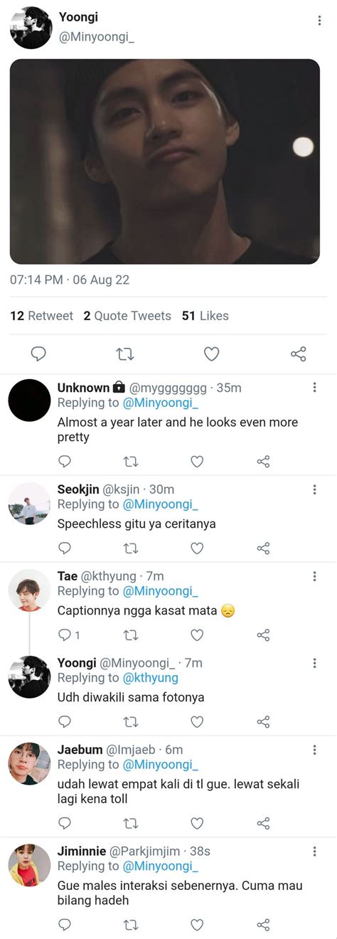Open the tweet's photo in full view
337x939 pixels.
click(x=165, y=161)
